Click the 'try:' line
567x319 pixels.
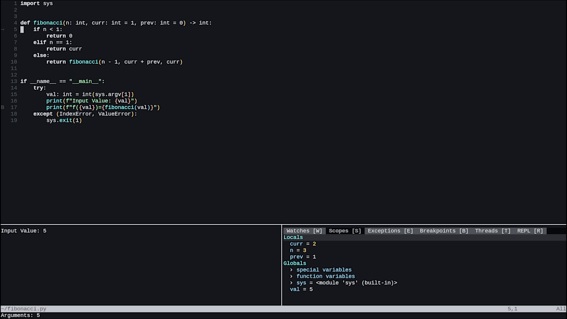(40, 88)
